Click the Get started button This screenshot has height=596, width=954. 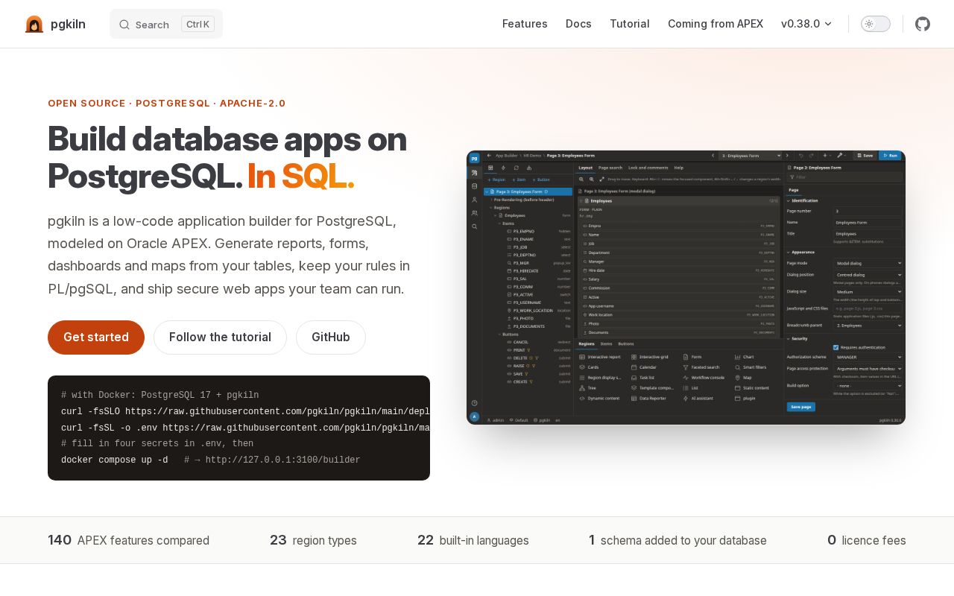tap(96, 337)
